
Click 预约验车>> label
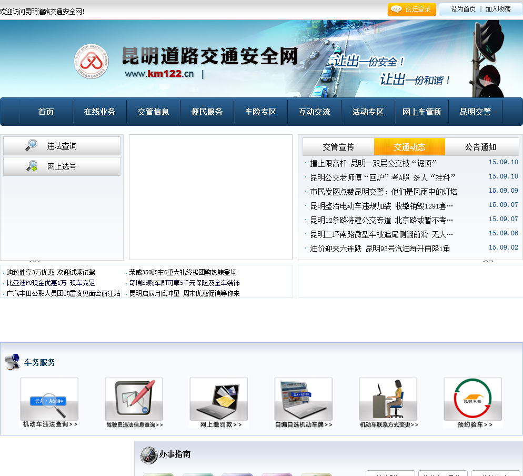475,424
